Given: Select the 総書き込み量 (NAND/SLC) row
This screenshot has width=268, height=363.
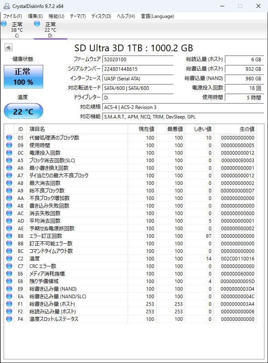Looking at the screenshot, I should (x=130, y=296).
